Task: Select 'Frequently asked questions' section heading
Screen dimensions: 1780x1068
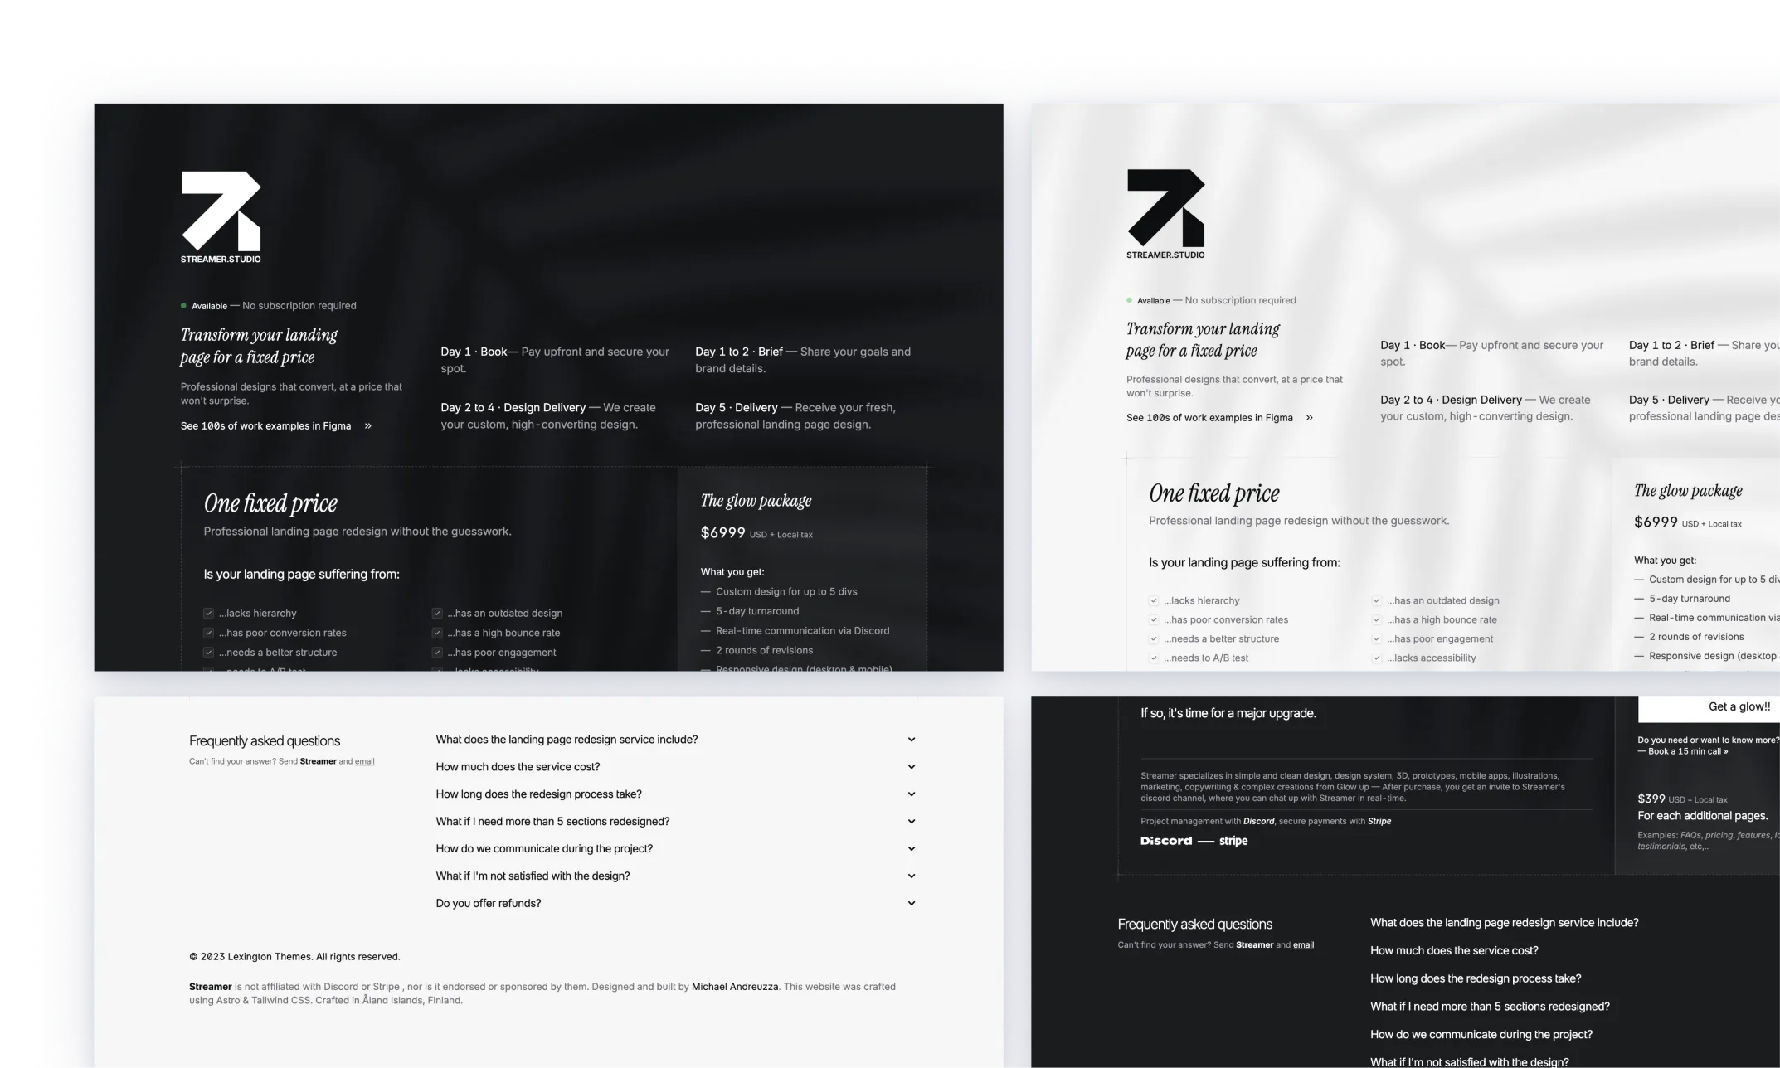Action: pyautogui.click(x=265, y=739)
